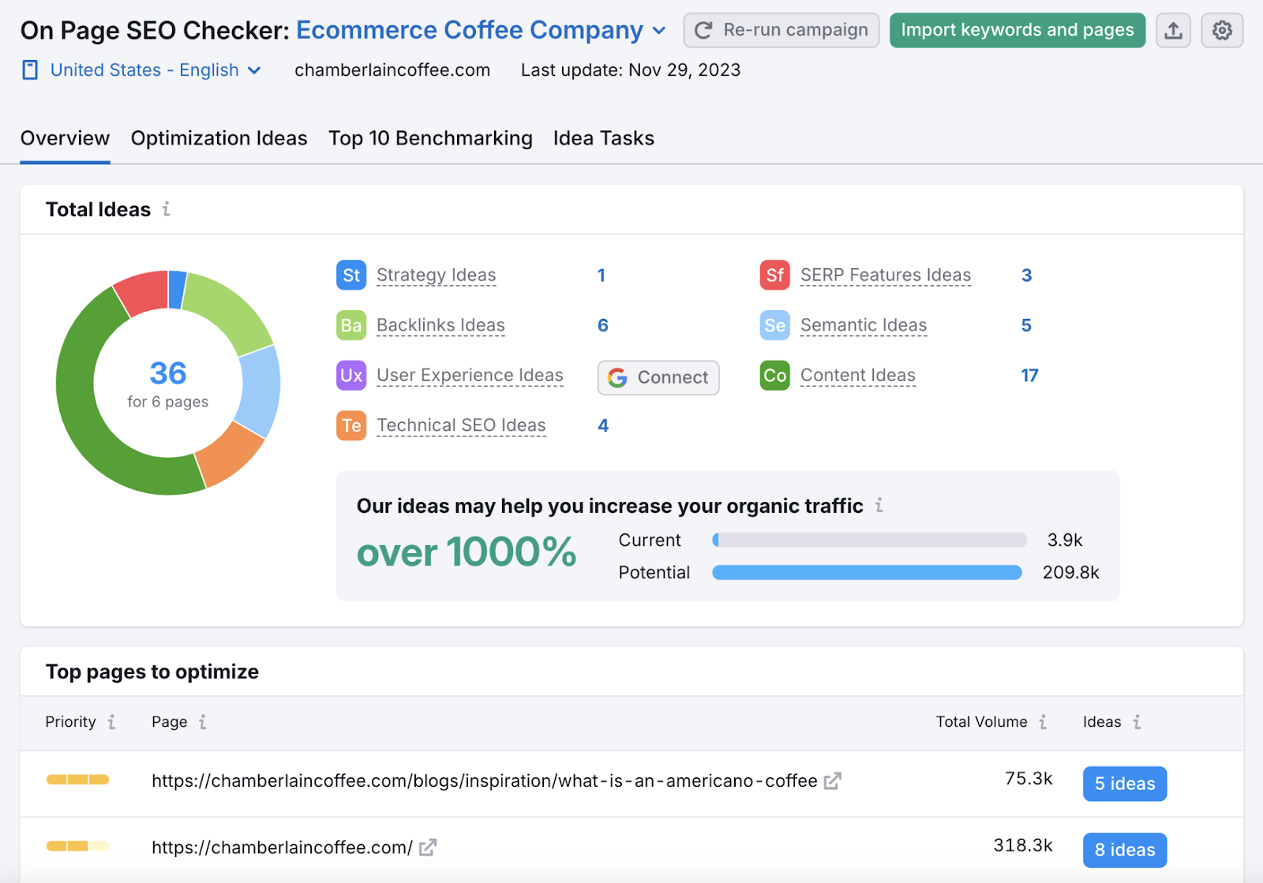Viewport: 1263px width, 883px height.
Task: Click the export/upload icon next to settings
Action: point(1173,29)
